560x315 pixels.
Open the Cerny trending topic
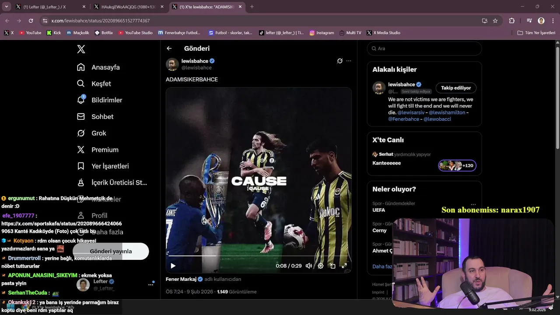(379, 231)
